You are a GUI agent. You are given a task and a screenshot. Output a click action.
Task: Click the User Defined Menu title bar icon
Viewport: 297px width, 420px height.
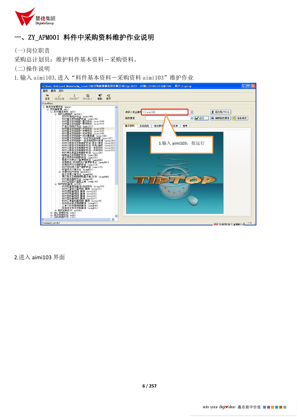pos(43,86)
